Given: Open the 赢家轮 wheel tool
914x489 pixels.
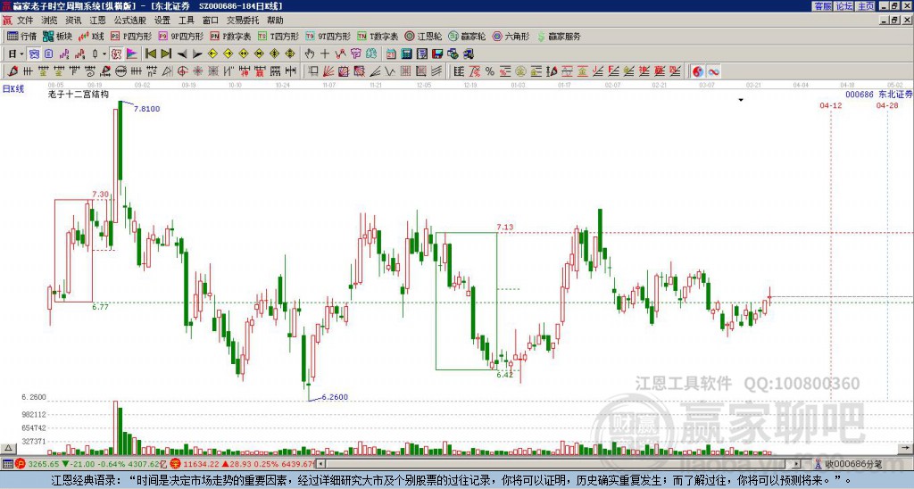Looking at the screenshot, I should (467, 36).
